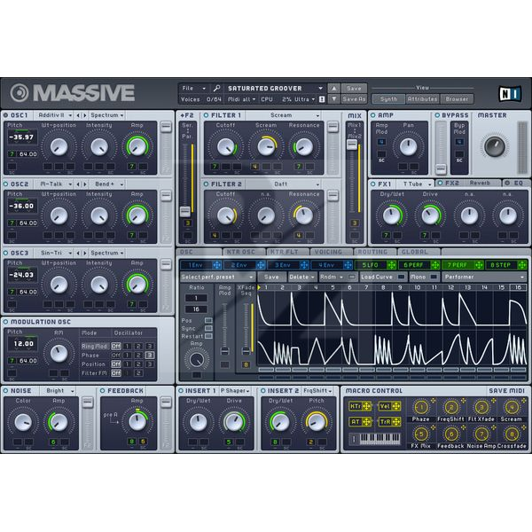Click the 5 LFO modulation cross handle
Screen dimensions: 532x532
391,265
